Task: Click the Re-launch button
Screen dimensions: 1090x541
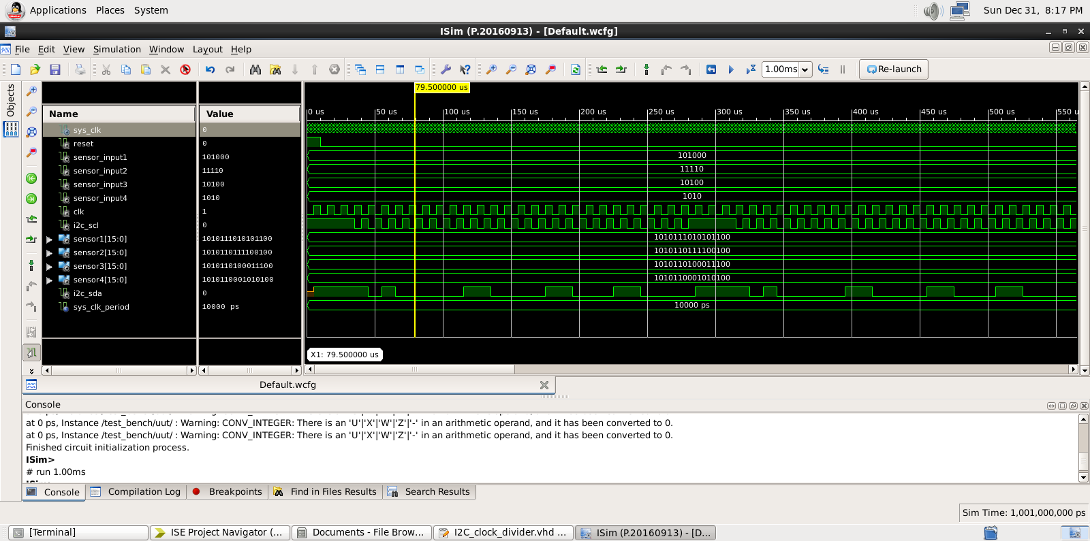Action: (894, 69)
